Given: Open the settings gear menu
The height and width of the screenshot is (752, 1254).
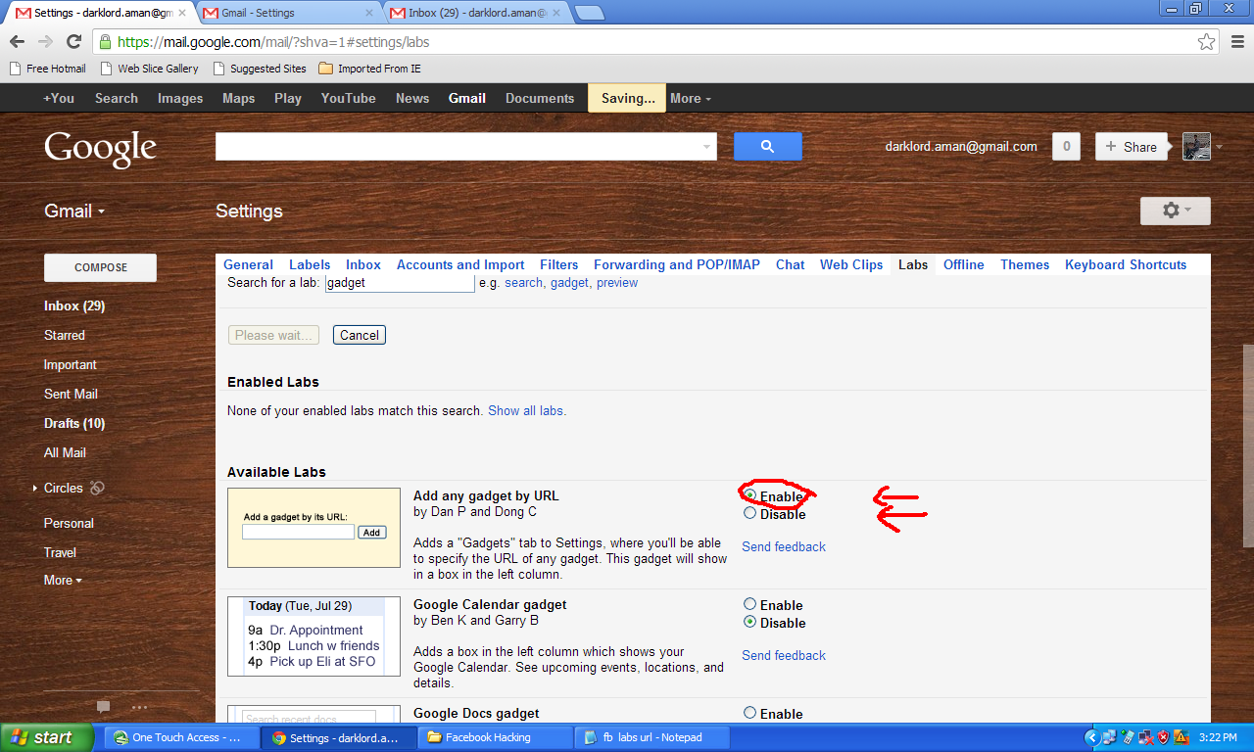Looking at the screenshot, I should (x=1175, y=211).
